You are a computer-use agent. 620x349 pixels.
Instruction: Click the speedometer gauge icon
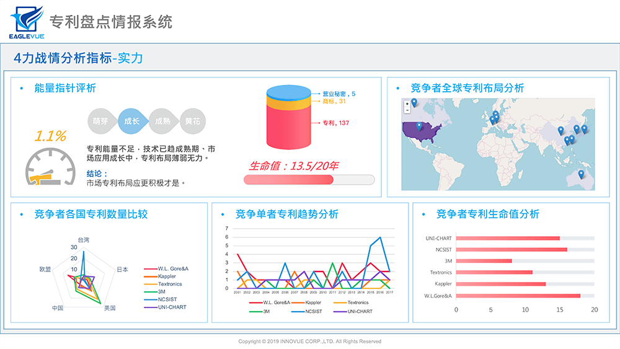(x=50, y=166)
